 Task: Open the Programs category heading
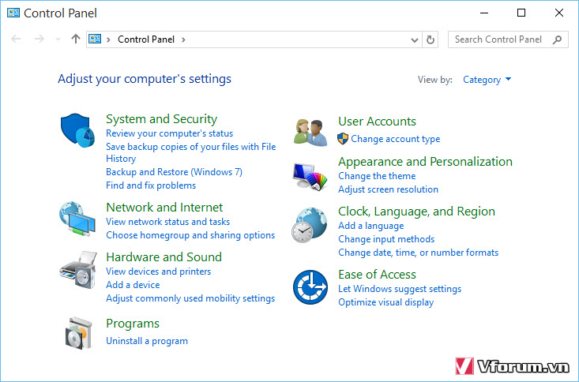pos(133,324)
